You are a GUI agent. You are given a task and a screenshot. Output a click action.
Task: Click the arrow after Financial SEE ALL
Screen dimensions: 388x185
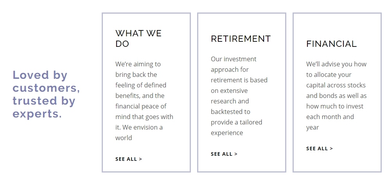pos(331,148)
